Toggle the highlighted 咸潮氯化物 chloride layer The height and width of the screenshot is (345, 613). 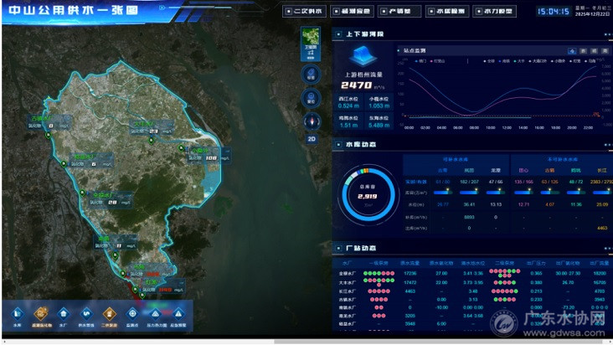coord(41,313)
